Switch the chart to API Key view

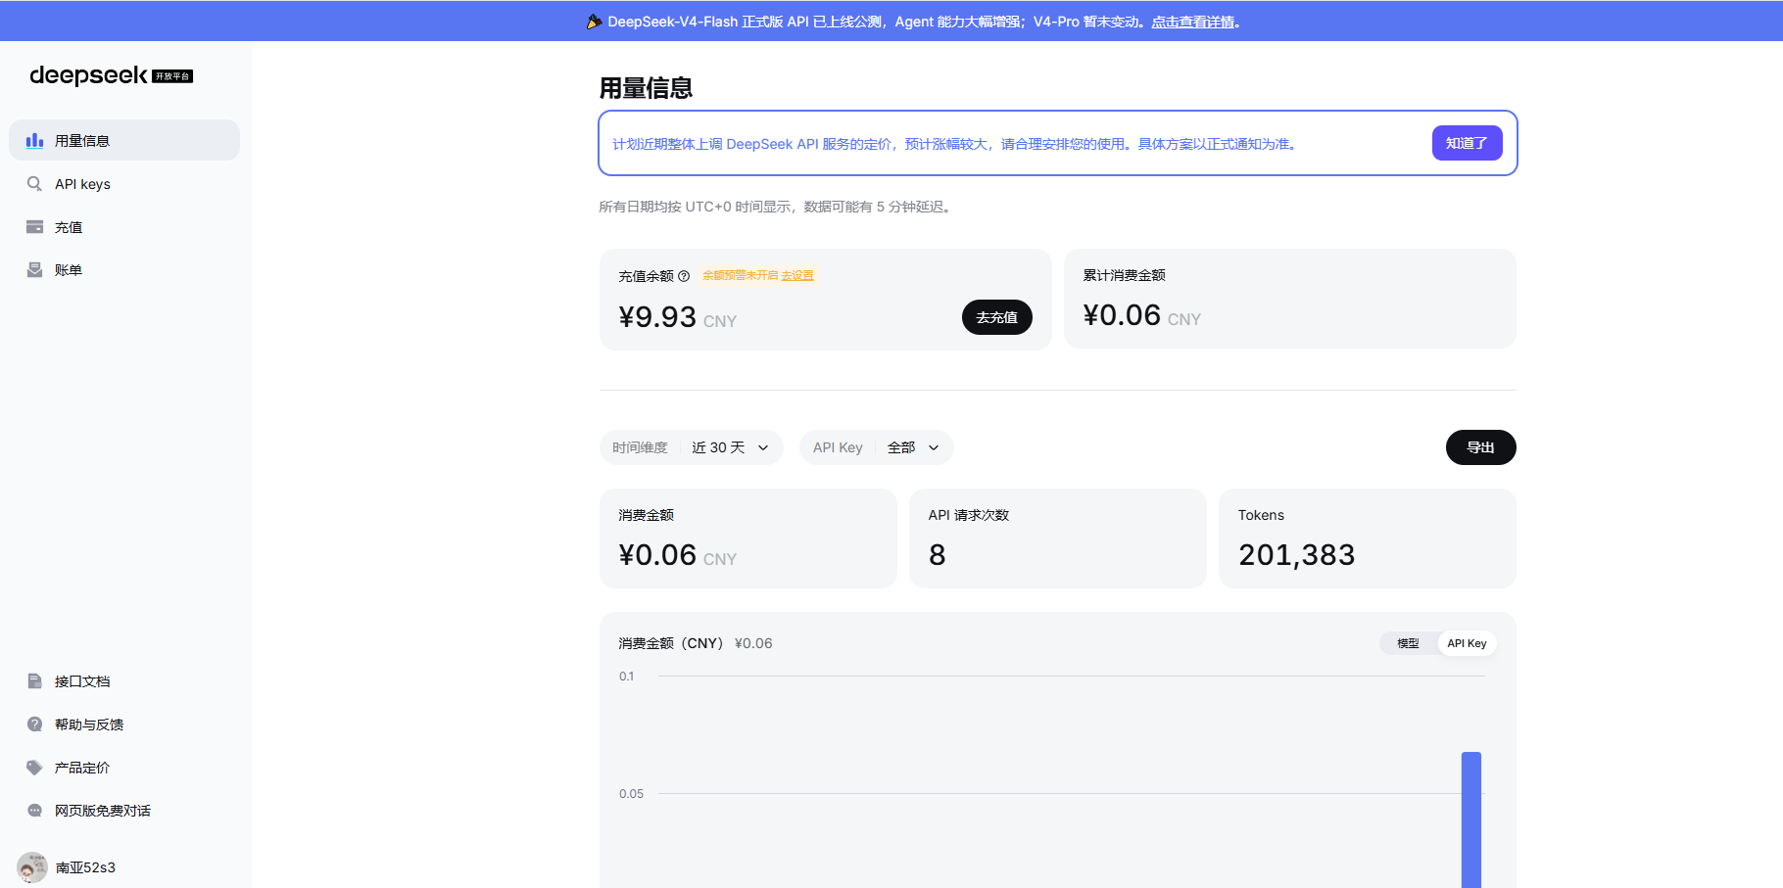coord(1467,643)
